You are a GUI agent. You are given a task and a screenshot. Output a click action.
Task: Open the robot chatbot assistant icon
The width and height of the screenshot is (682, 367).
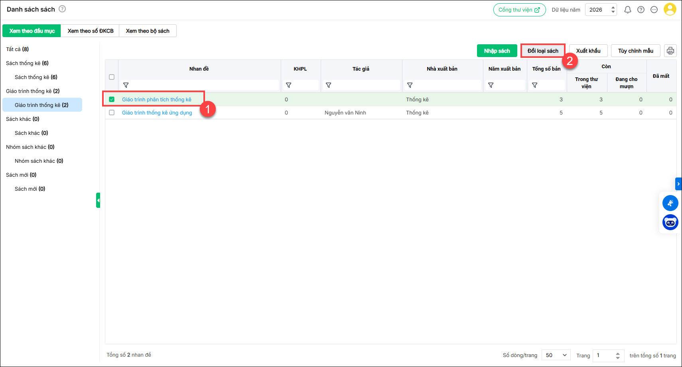coord(670,222)
